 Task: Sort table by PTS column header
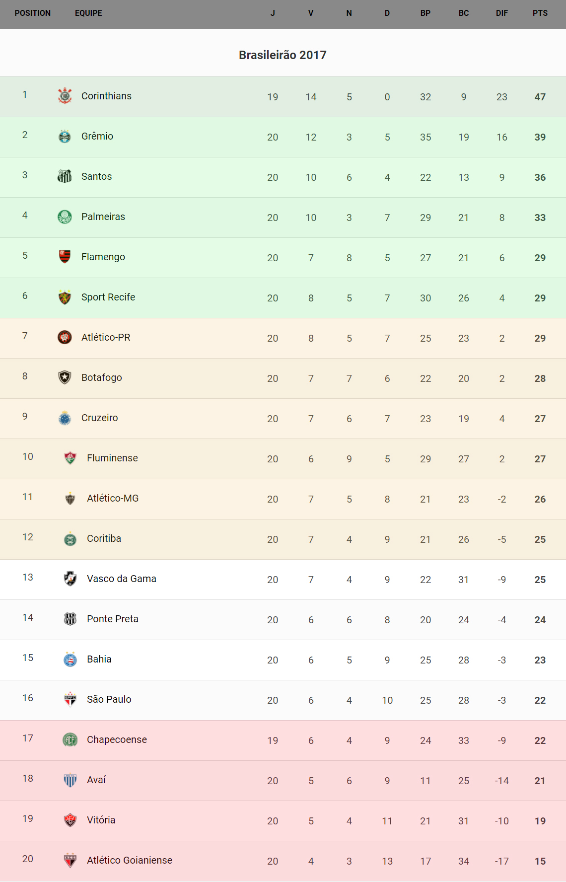pyautogui.click(x=540, y=13)
